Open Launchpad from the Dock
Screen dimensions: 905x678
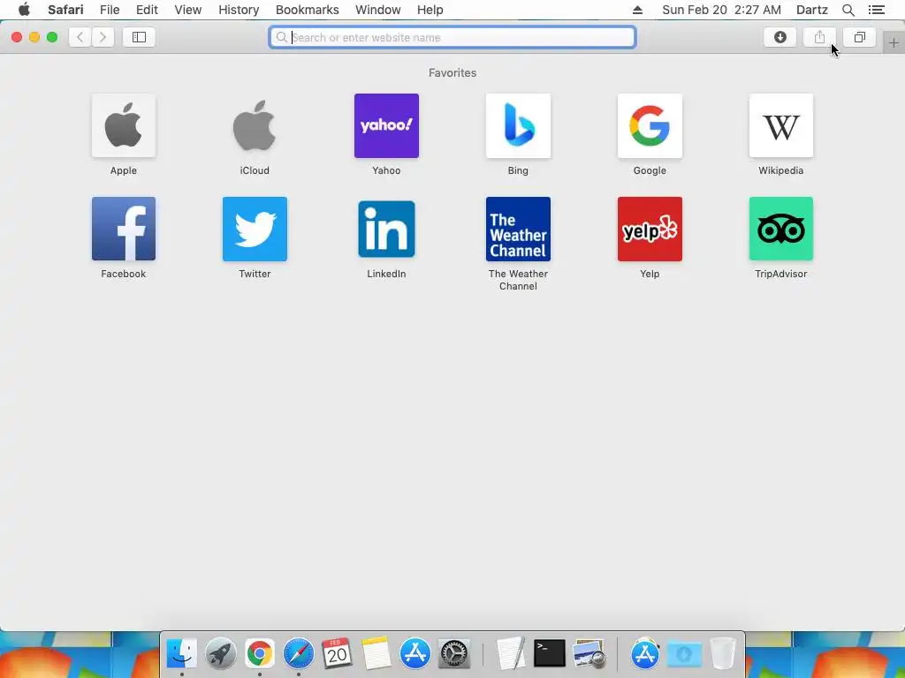[x=220, y=653]
